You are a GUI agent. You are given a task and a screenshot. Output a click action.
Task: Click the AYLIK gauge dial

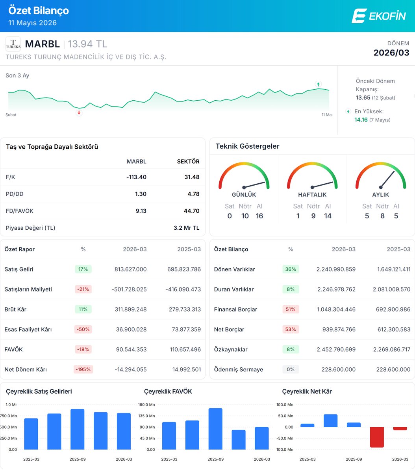coord(381,175)
